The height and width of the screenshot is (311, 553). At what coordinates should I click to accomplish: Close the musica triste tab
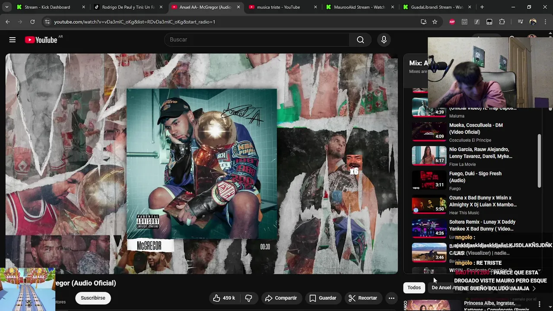315,7
